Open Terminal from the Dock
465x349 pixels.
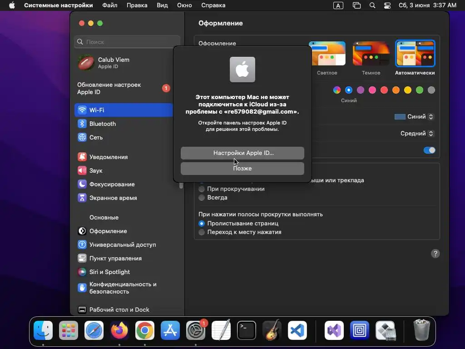[x=247, y=330]
